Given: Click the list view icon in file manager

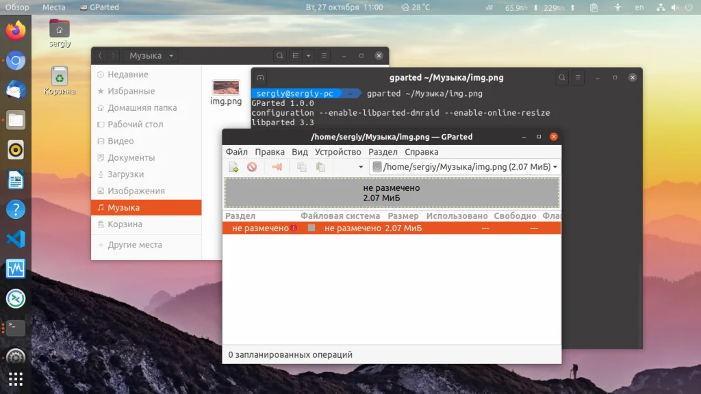Looking at the screenshot, I should pos(297,55).
